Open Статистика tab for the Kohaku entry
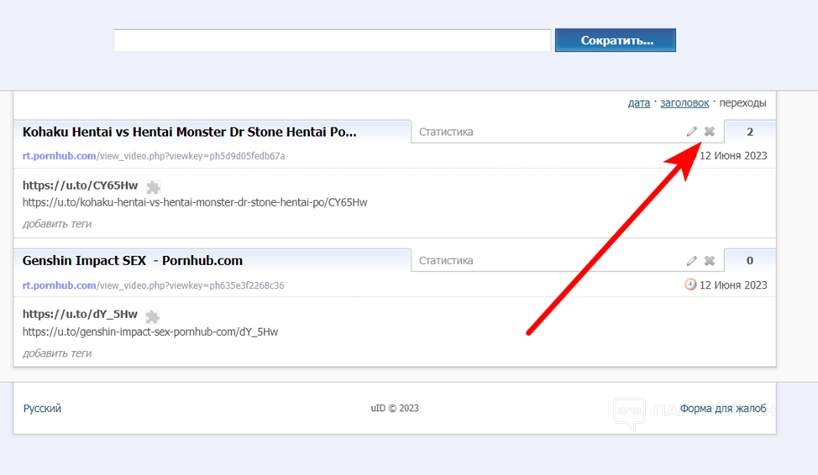Image resolution: width=818 pixels, height=475 pixels. [x=446, y=132]
